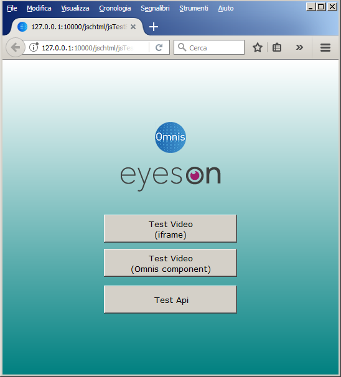Open the Modifica menu
Image resolution: width=341 pixels, height=377 pixels.
39,8
